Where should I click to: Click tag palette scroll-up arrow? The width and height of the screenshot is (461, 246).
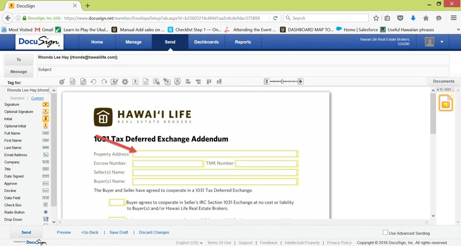[x=54, y=91]
